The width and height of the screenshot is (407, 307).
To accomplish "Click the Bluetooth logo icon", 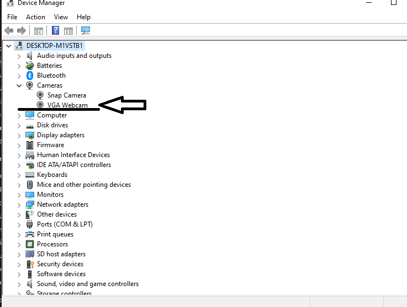I will [x=30, y=76].
